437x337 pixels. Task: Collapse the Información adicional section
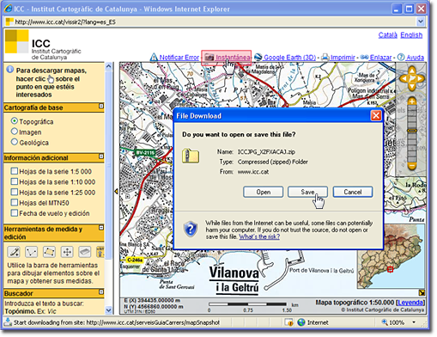click(x=101, y=156)
